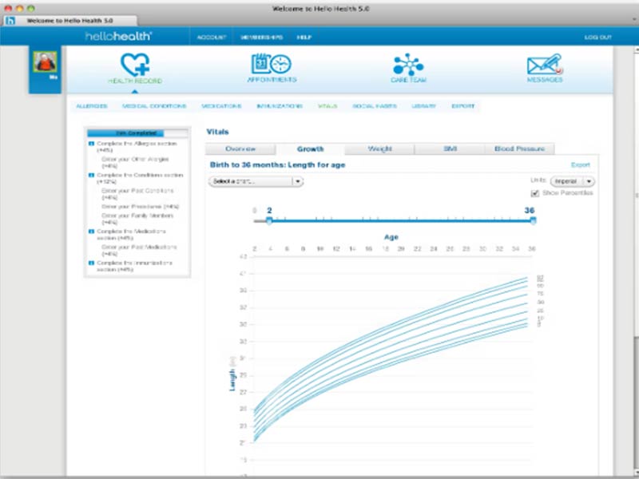Select the Growth tab
The image size is (639, 479).
(x=310, y=149)
